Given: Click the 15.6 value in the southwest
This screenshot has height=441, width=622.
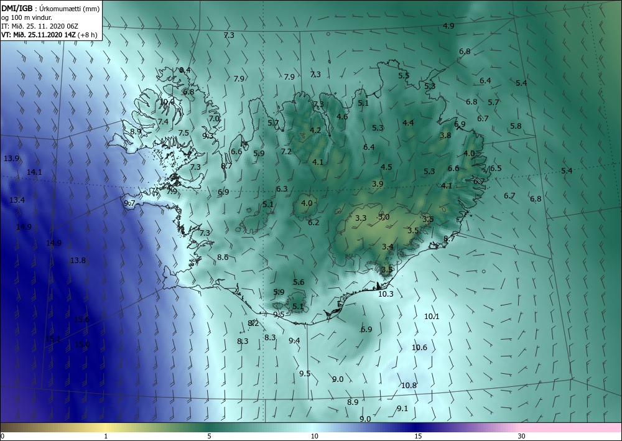Looking at the screenshot, I should coord(81,320).
